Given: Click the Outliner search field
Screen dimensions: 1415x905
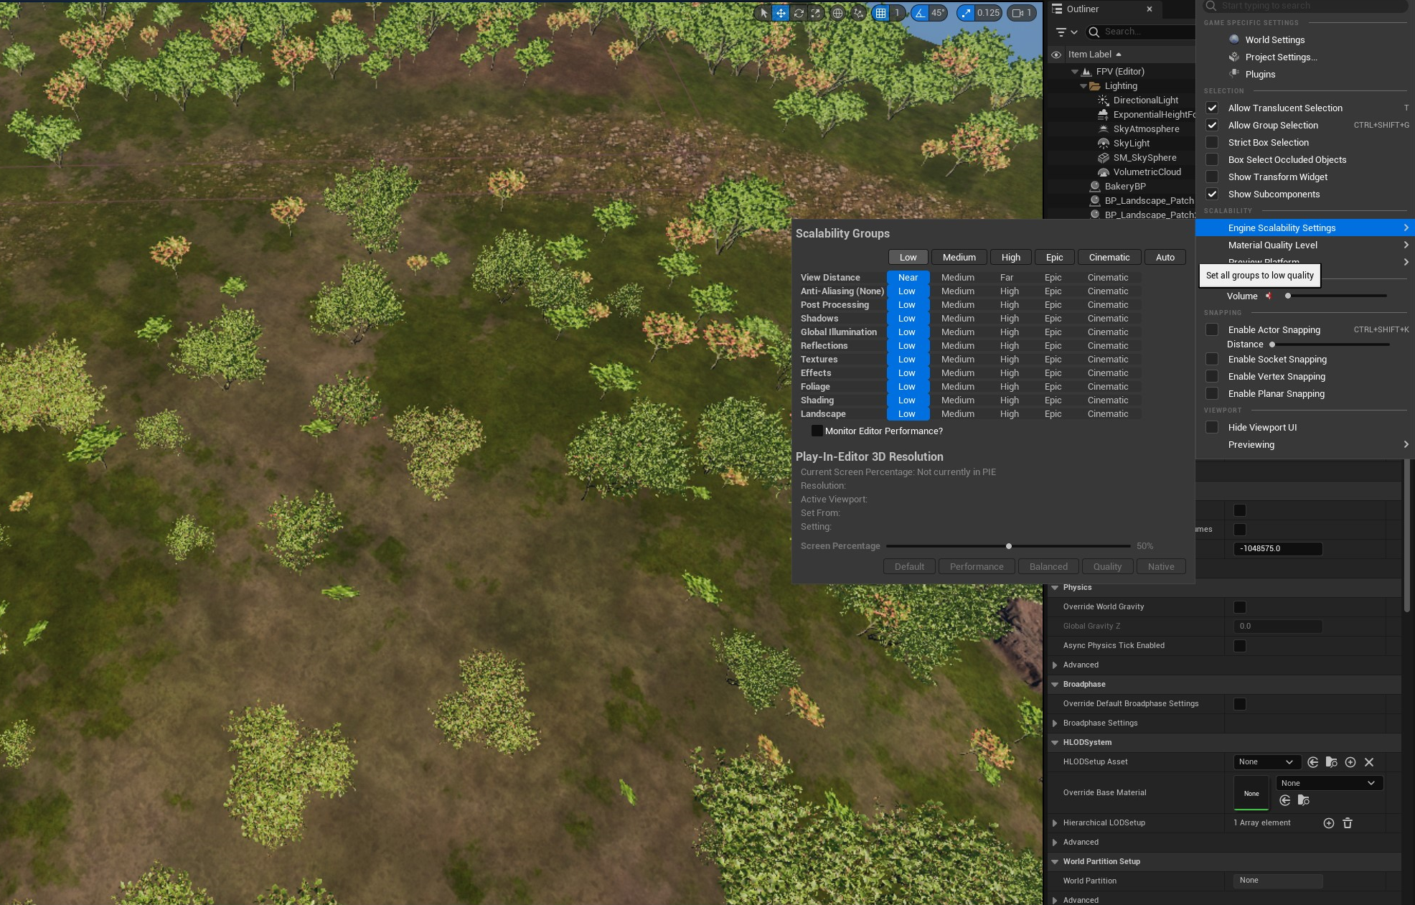Looking at the screenshot, I should 1141,32.
